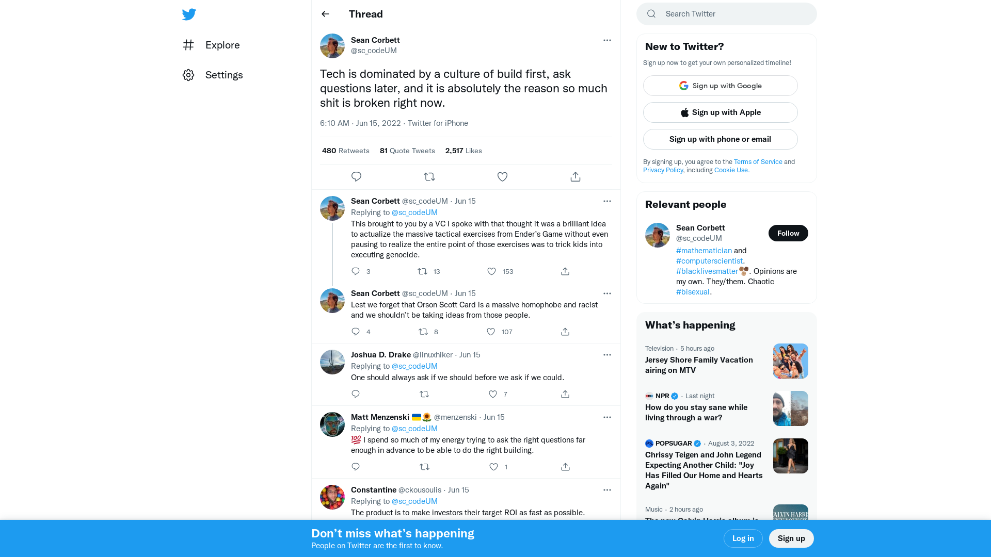Like Sean Corbett's main tweet

click(x=502, y=176)
